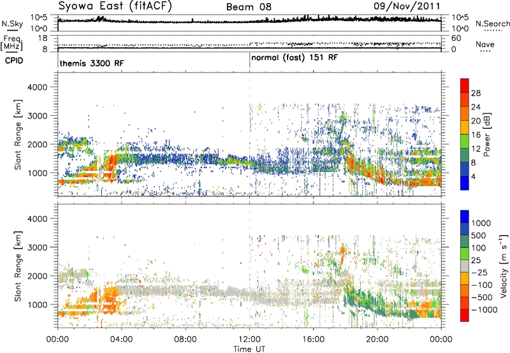This screenshot has width=510, height=353.
Task: Click the '-1000' tick on the Velocity scale
Action: (484, 310)
